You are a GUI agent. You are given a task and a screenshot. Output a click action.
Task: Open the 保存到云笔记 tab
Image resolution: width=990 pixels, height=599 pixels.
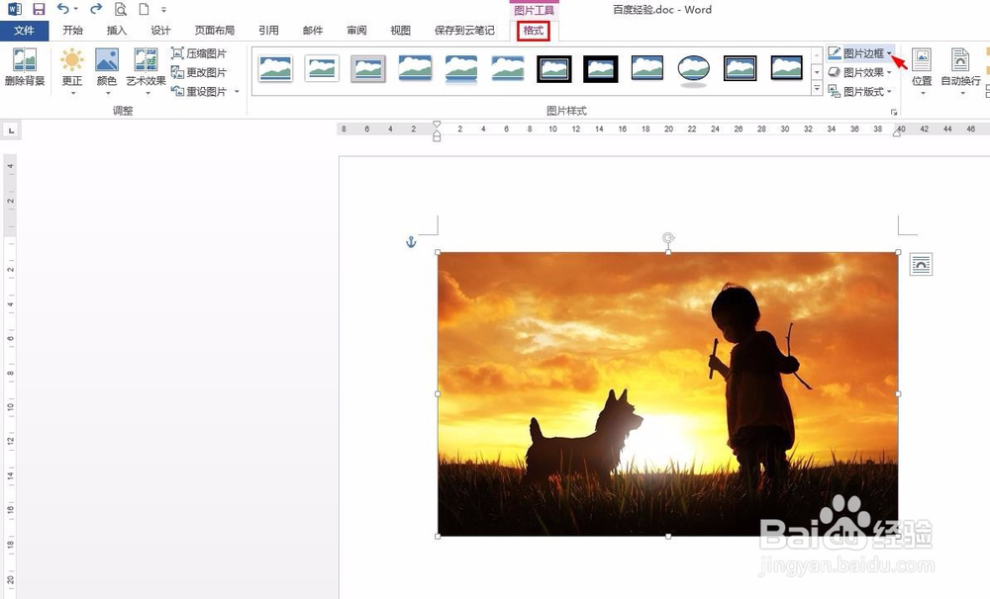pyautogui.click(x=464, y=31)
